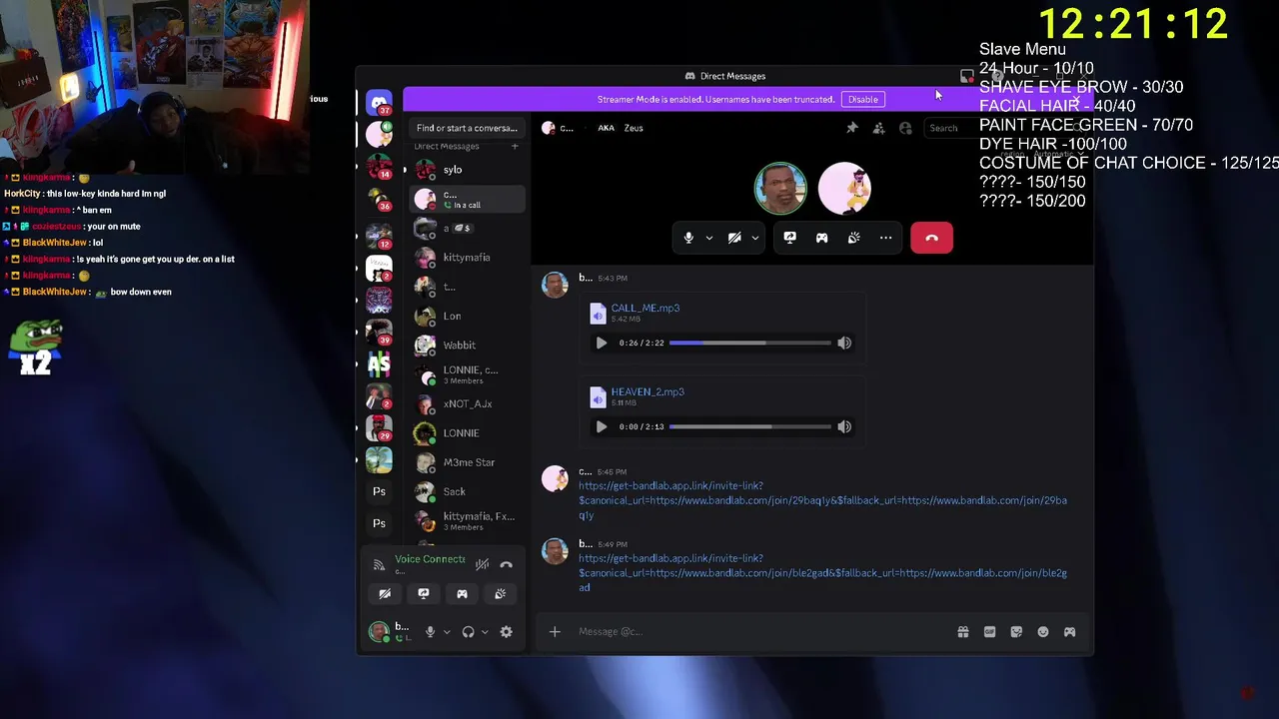Screen dimensions: 1279x719
Task: Show user profile icon in header
Action: click(905, 128)
